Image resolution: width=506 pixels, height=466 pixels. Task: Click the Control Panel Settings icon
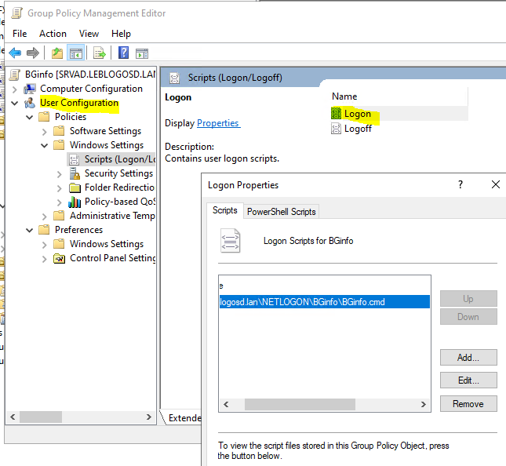[x=59, y=258]
